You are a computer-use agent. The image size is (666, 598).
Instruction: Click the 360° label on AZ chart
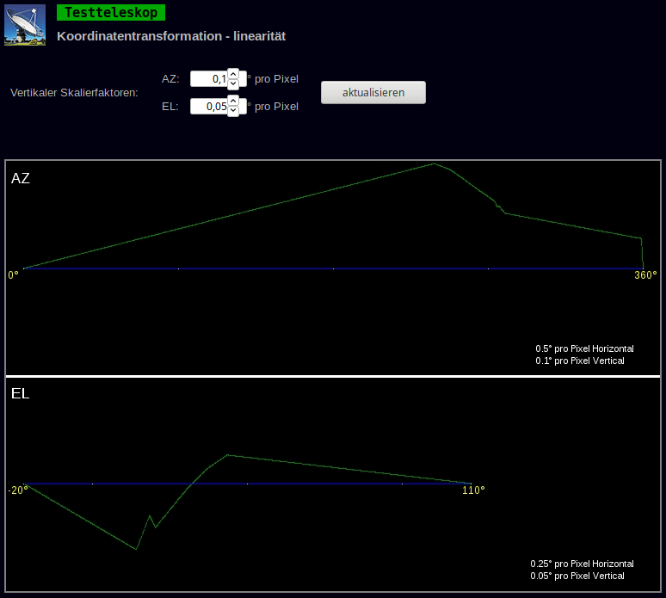645,275
